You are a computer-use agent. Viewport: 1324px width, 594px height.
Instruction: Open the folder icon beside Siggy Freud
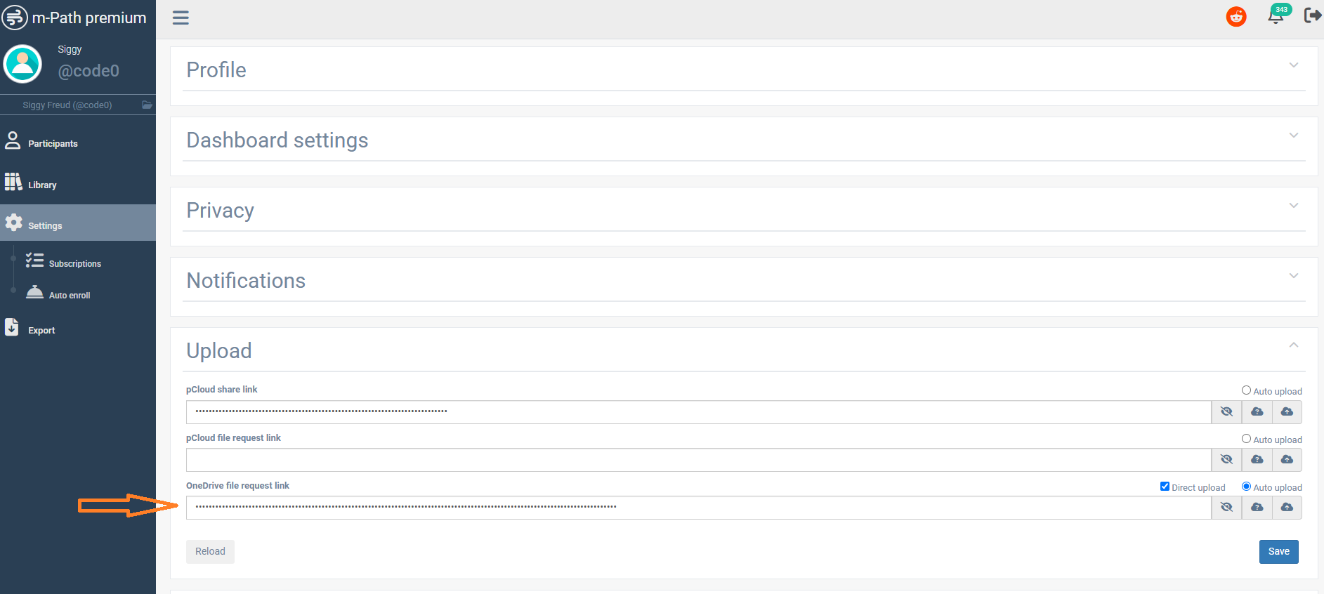point(147,105)
